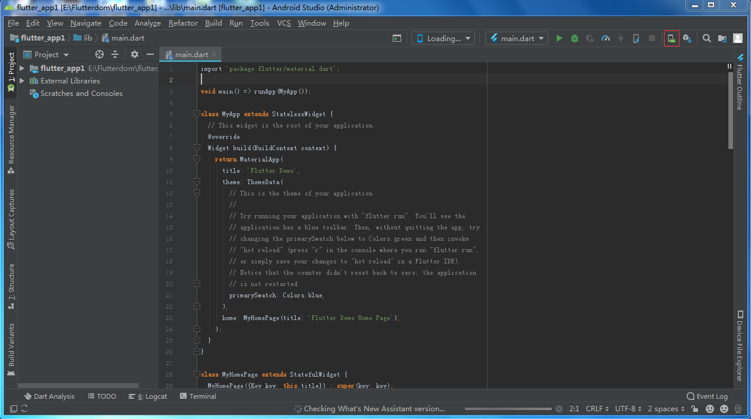Click the green Run button
This screenshot has height=419, width=751.
[559, 38]
